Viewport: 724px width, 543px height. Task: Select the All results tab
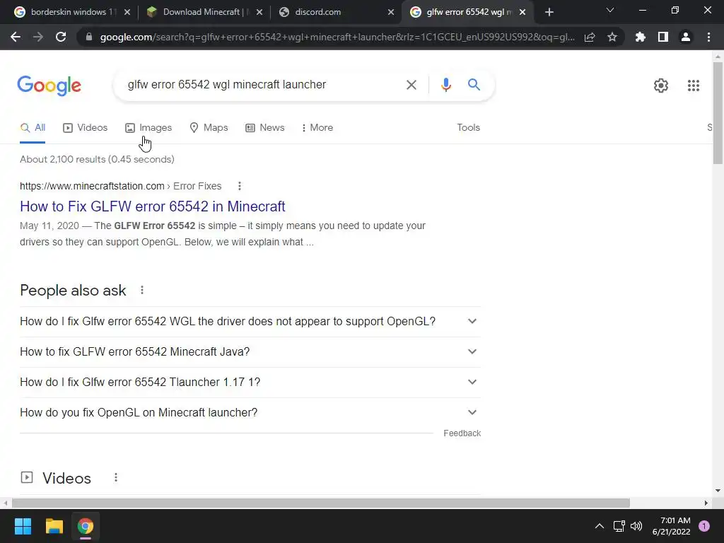[x=33, y=127]
